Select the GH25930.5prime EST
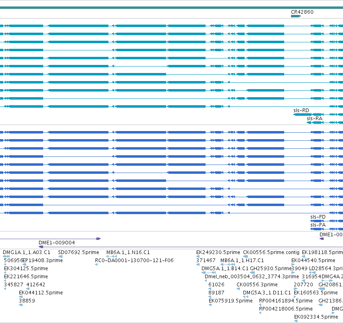This screenshot has width=343, height=323. pos(271,269)
